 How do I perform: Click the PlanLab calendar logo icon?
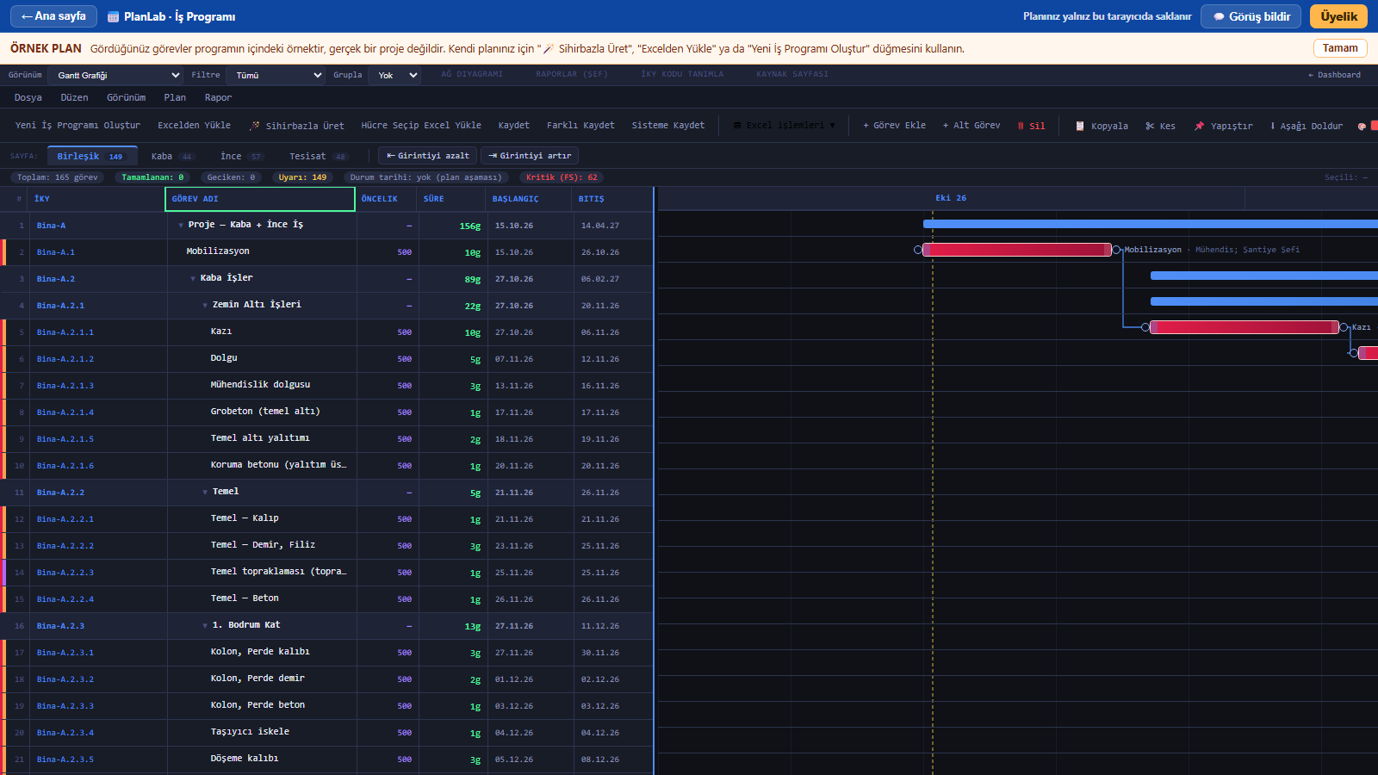pyautogui.click(x=114, y=17)
